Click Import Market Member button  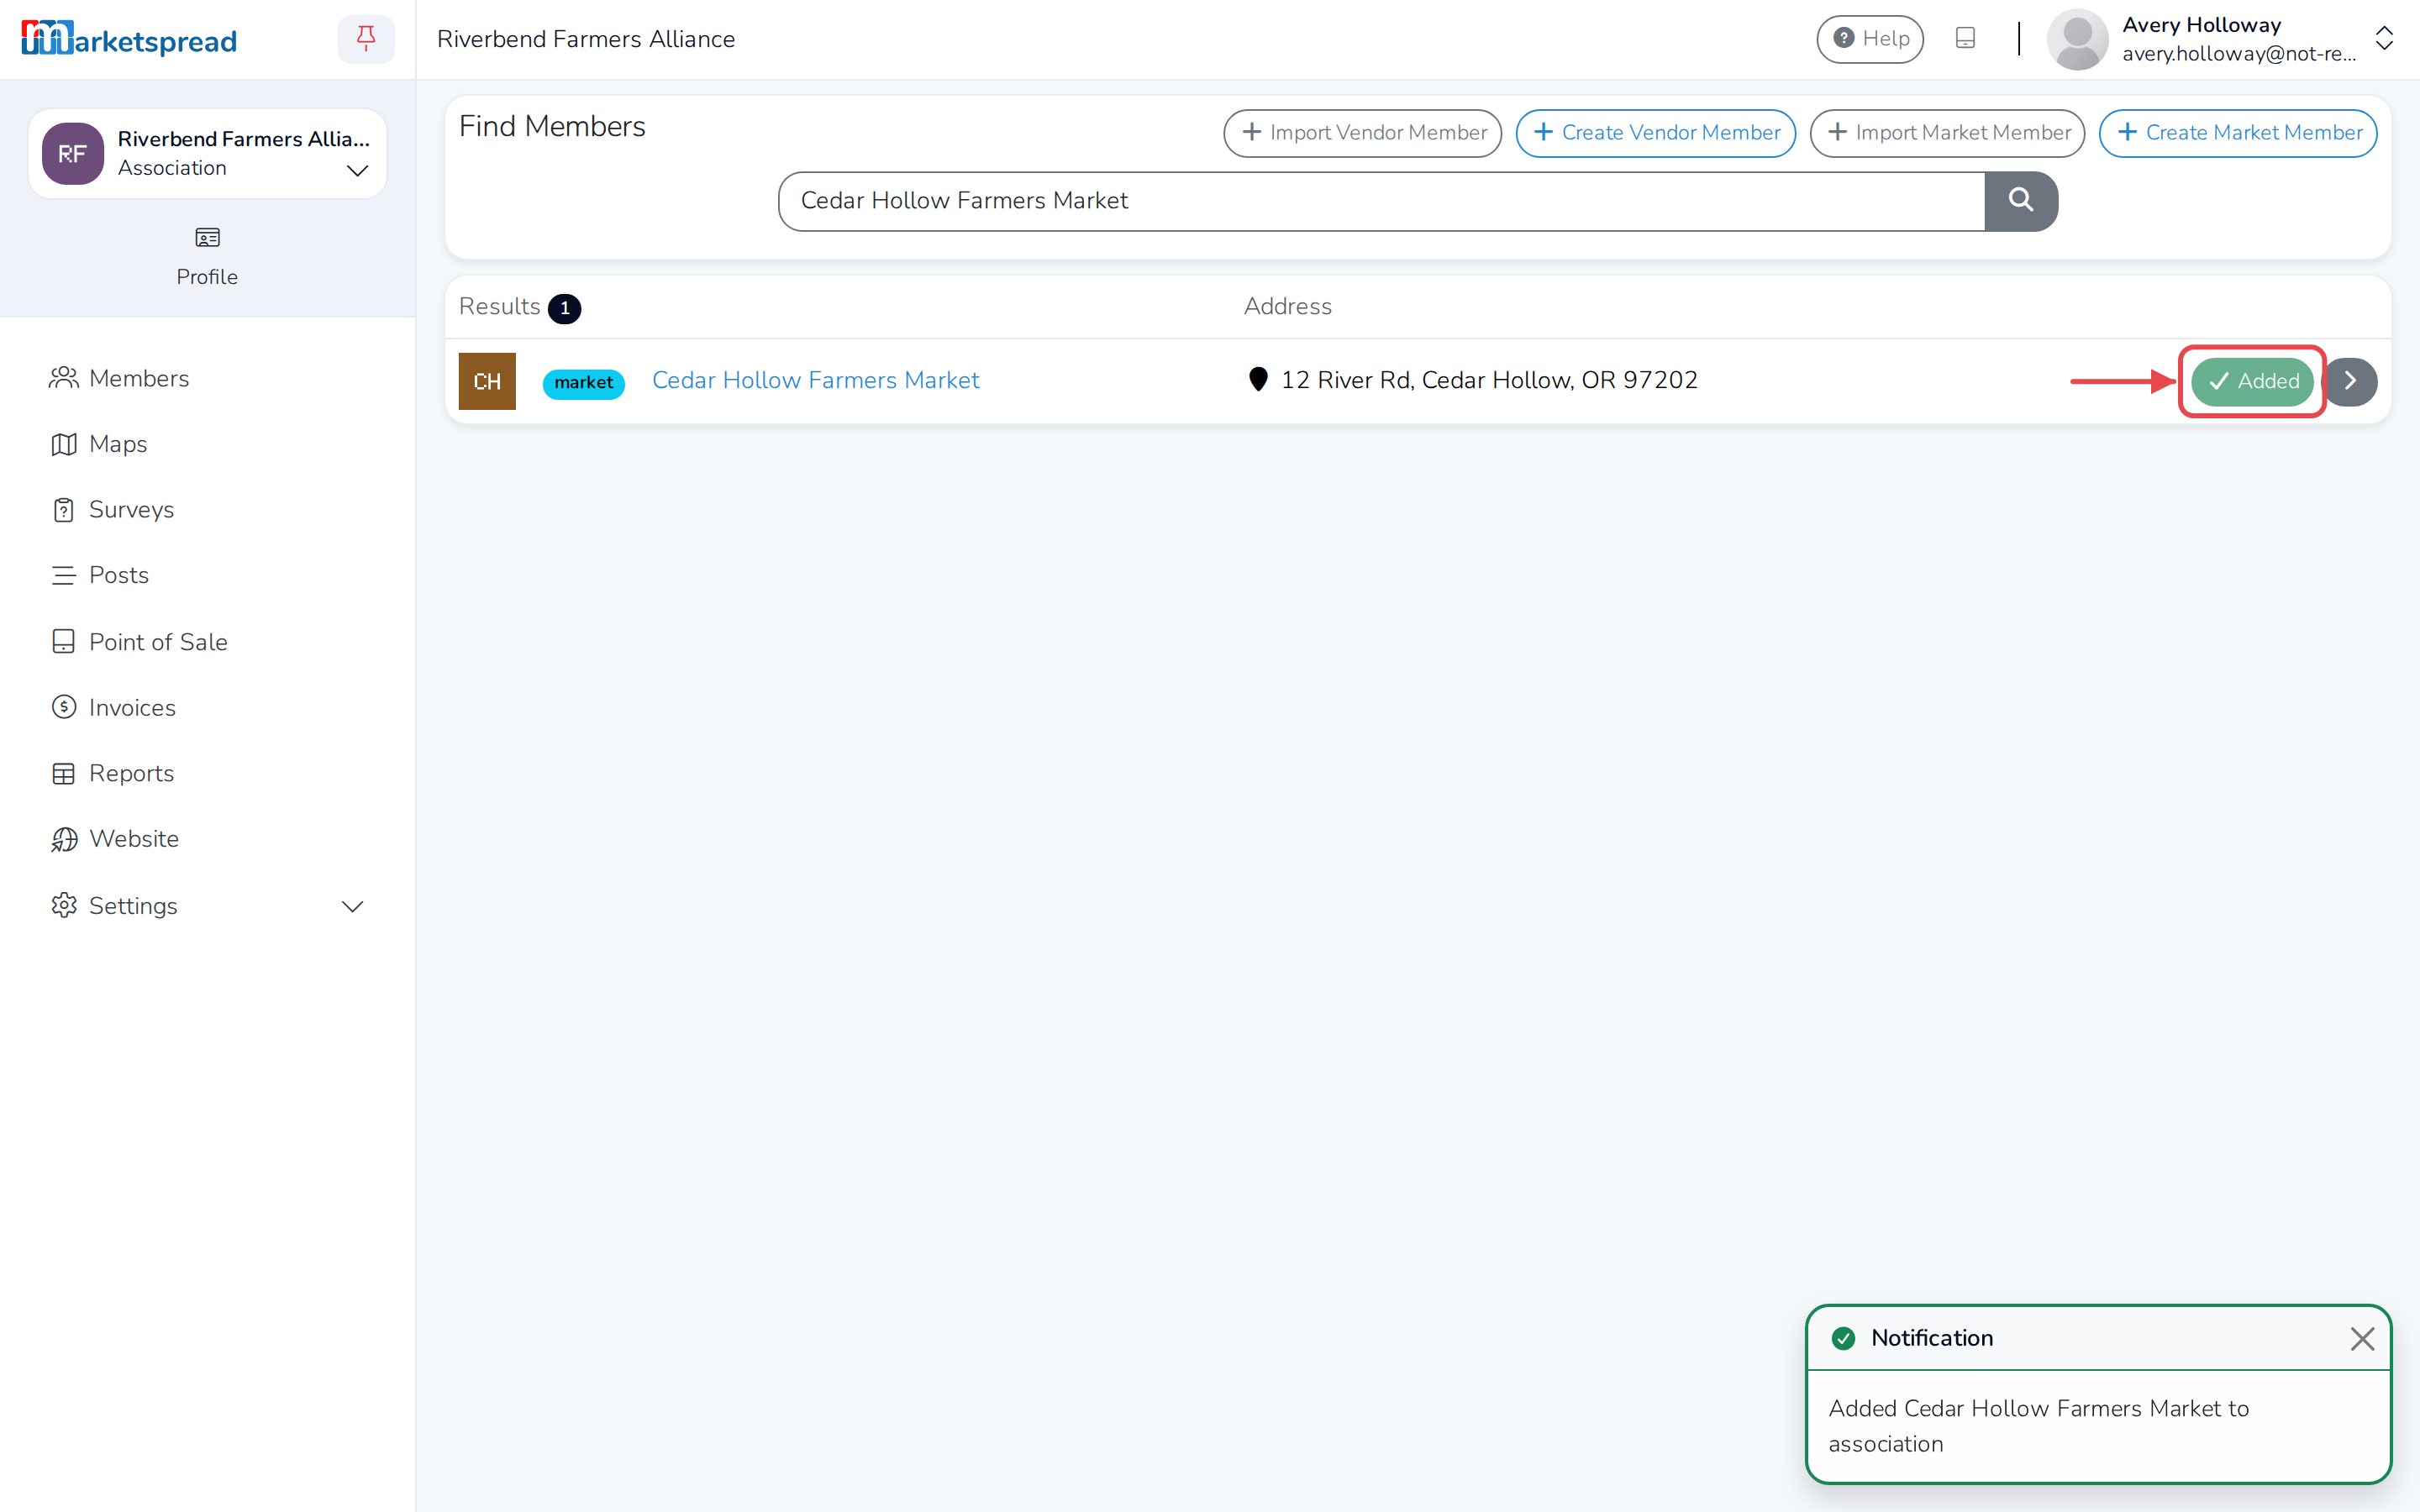(1947, 133)
